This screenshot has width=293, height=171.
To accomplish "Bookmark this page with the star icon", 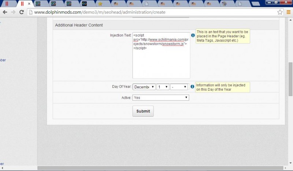I will (280, 12).
